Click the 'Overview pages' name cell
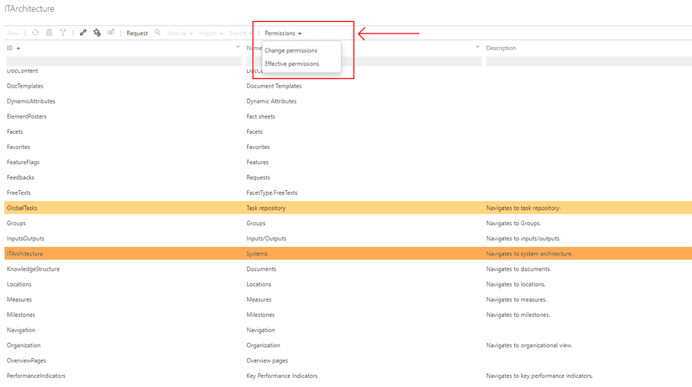692x387 pixels. coord(267,360)
